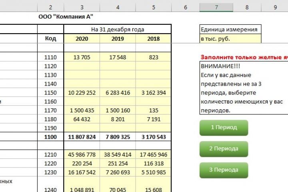Select cell with value 220 254
This screenshot has width=288, height=192.
point(82,163)
